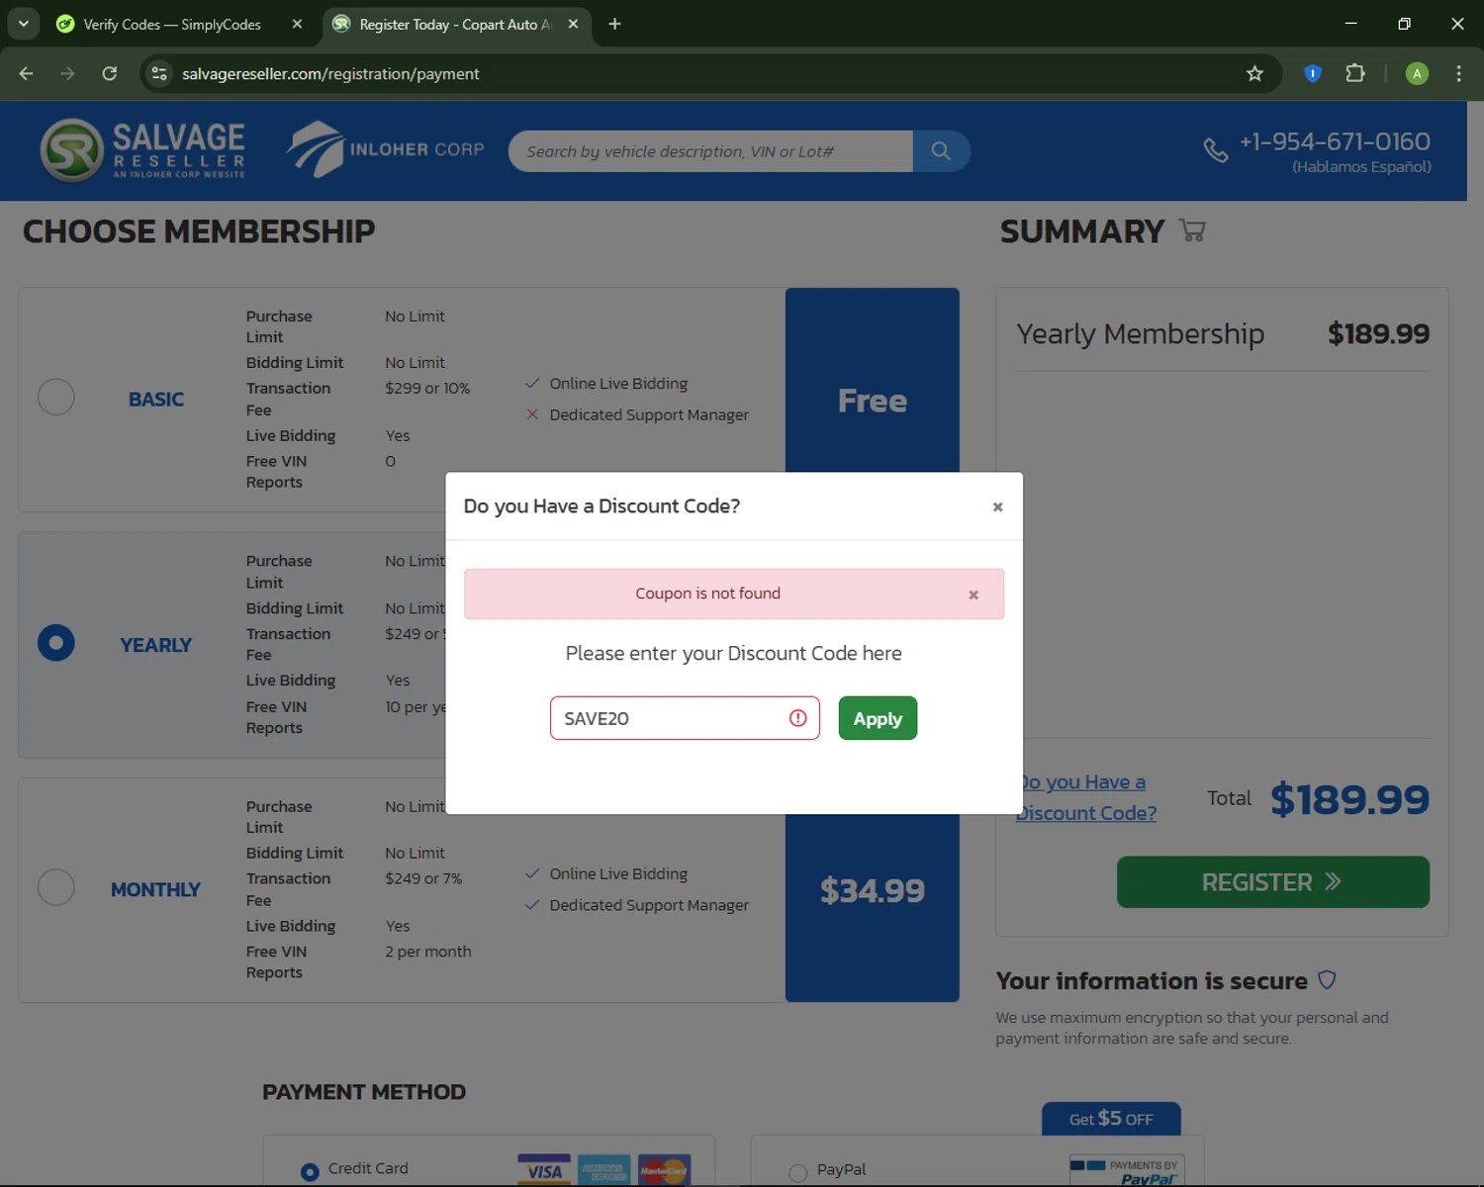The width and height of the screenshot is (1484, 1187).
Task: Click the browser address bar URL
Action: [x=330, y=73]
